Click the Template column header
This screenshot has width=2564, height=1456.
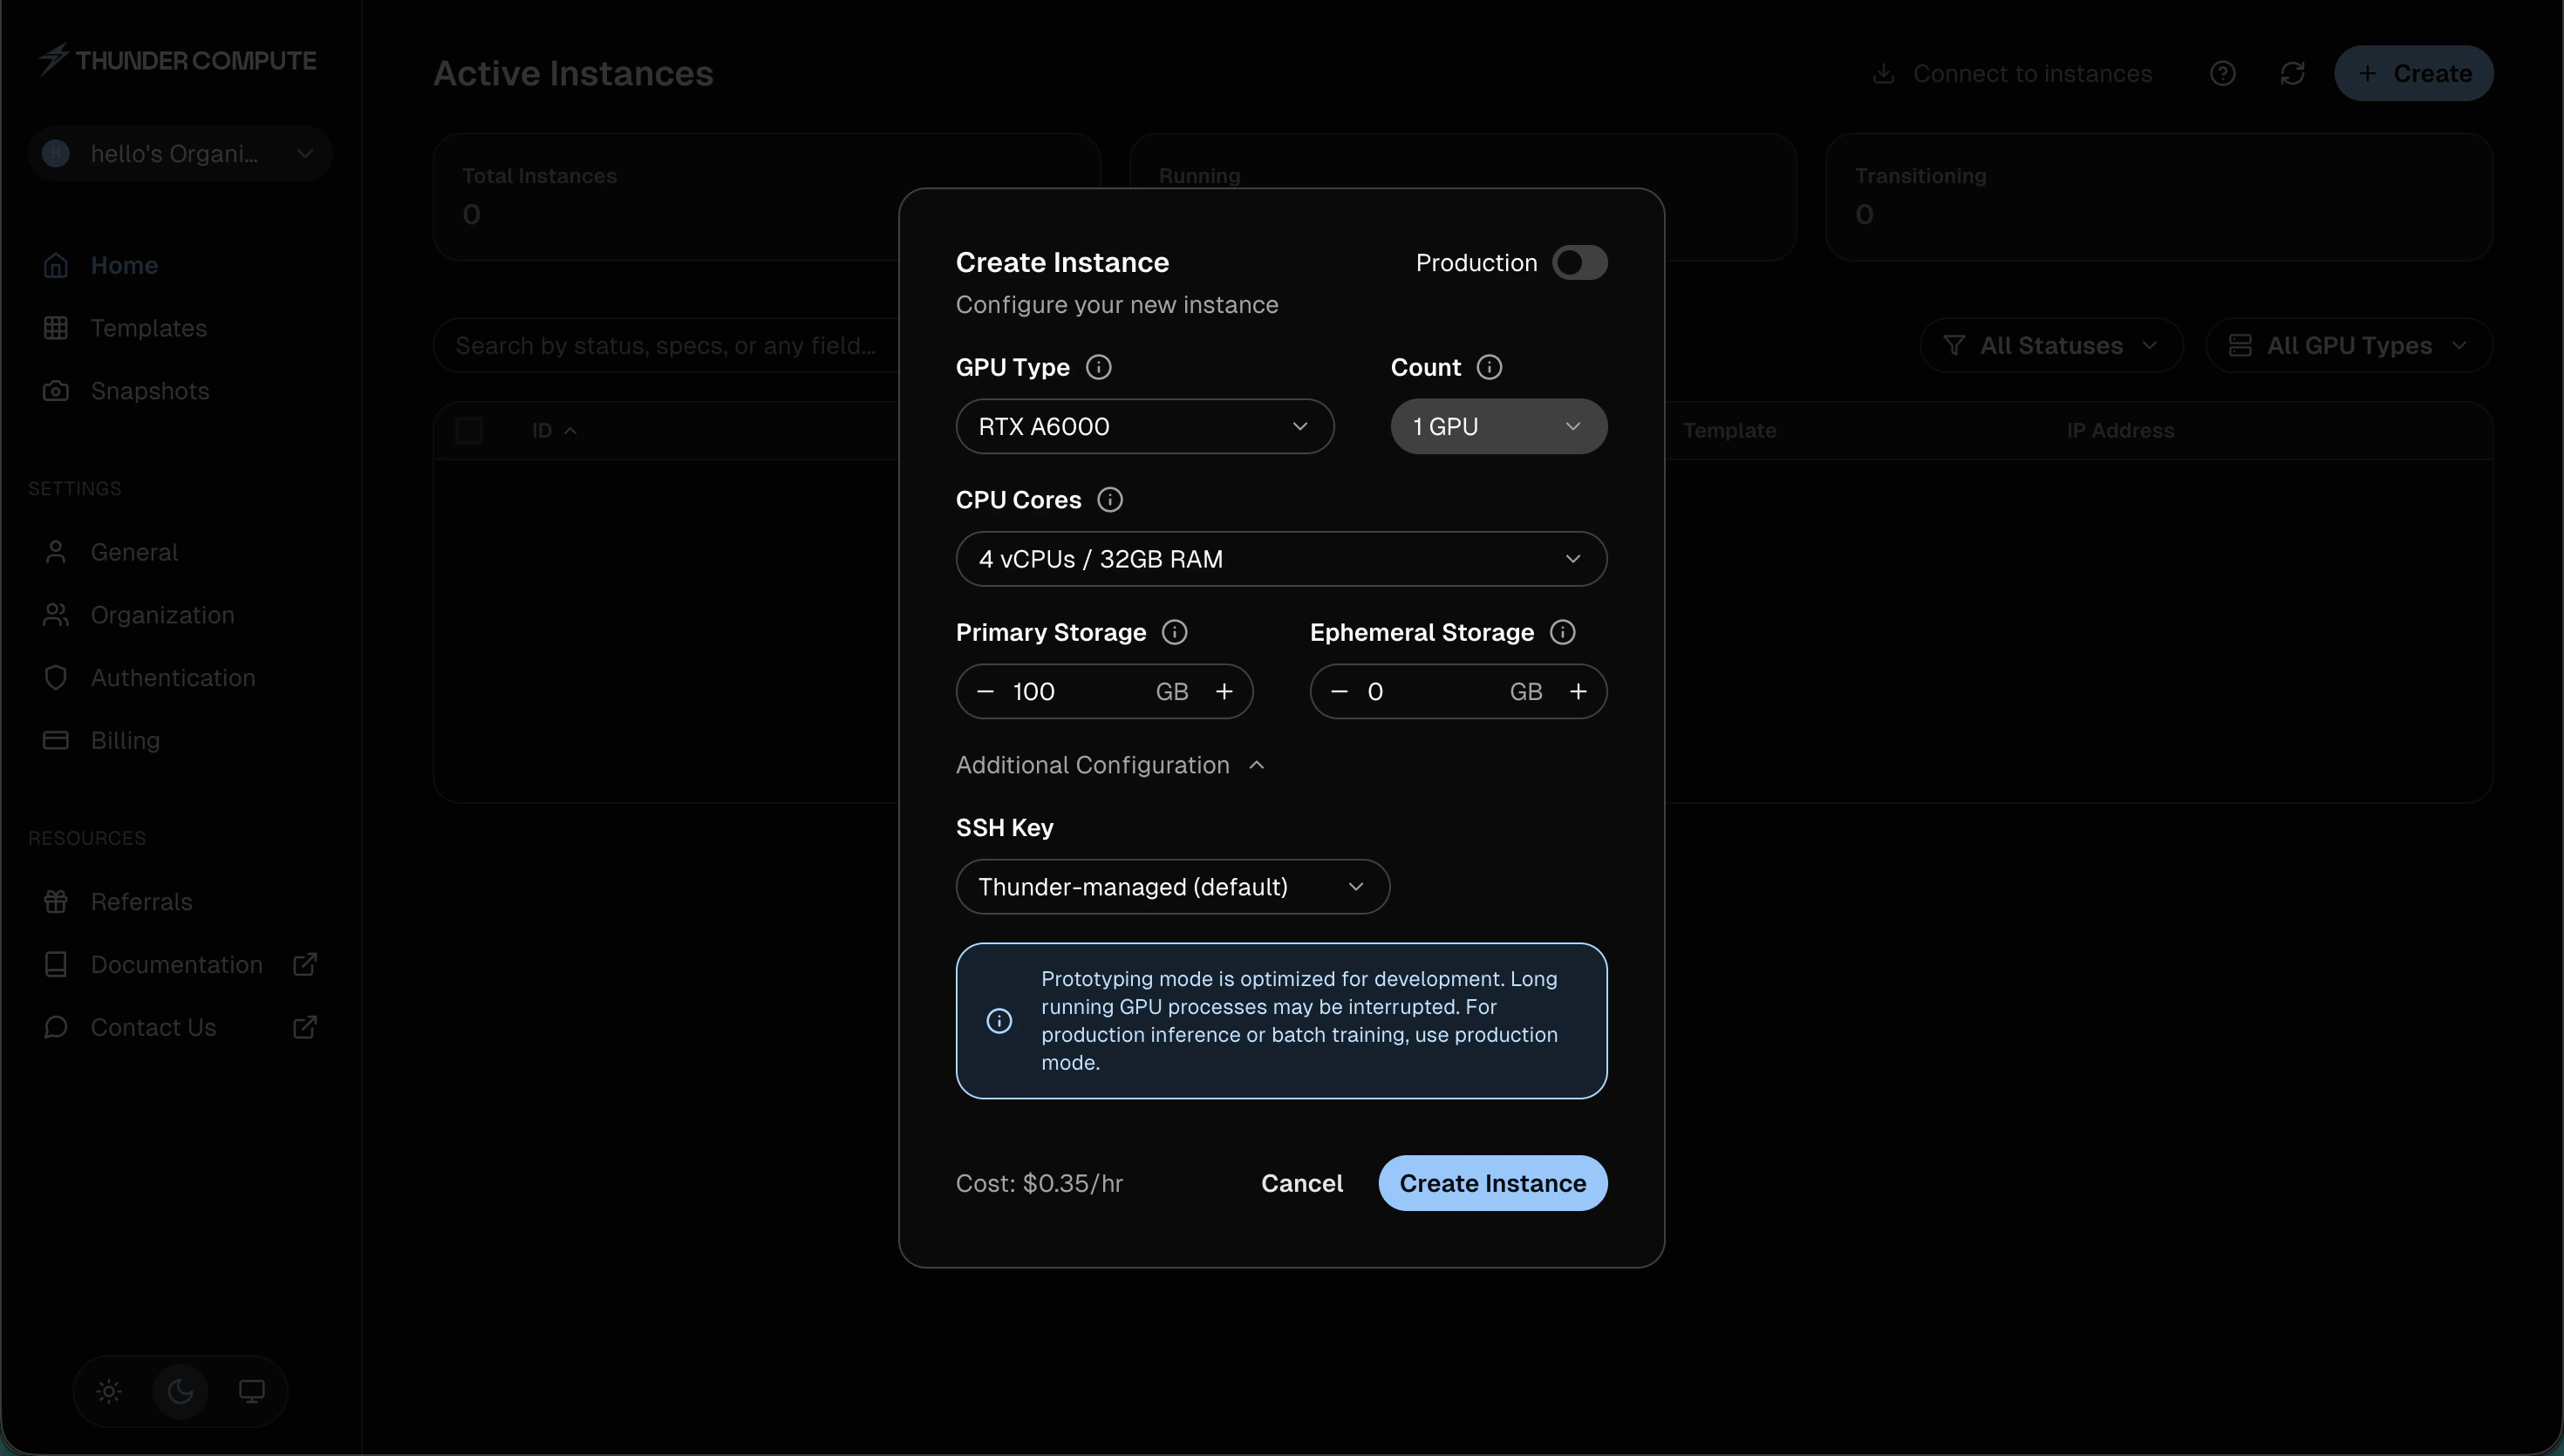pos(1729,431)
